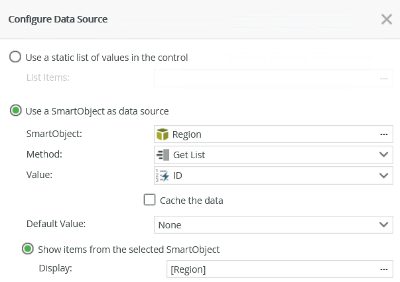Choose Show items from selected SmartObject

point(28,250)
